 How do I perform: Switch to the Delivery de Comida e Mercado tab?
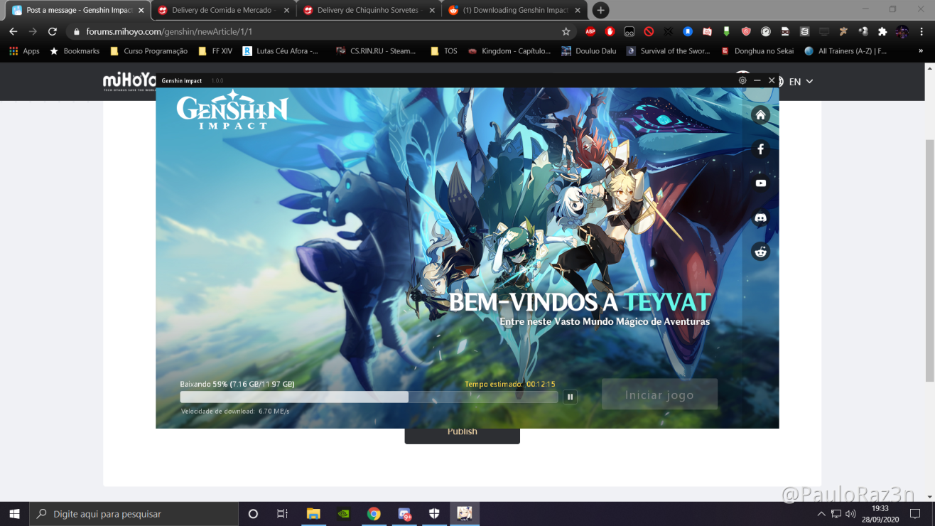click(x=223, y=11)
